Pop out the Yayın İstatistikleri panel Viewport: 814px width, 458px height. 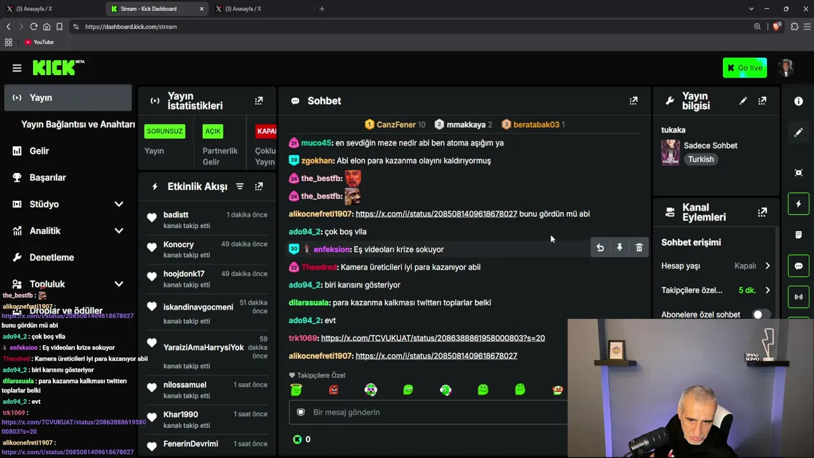tap(259, 101)
